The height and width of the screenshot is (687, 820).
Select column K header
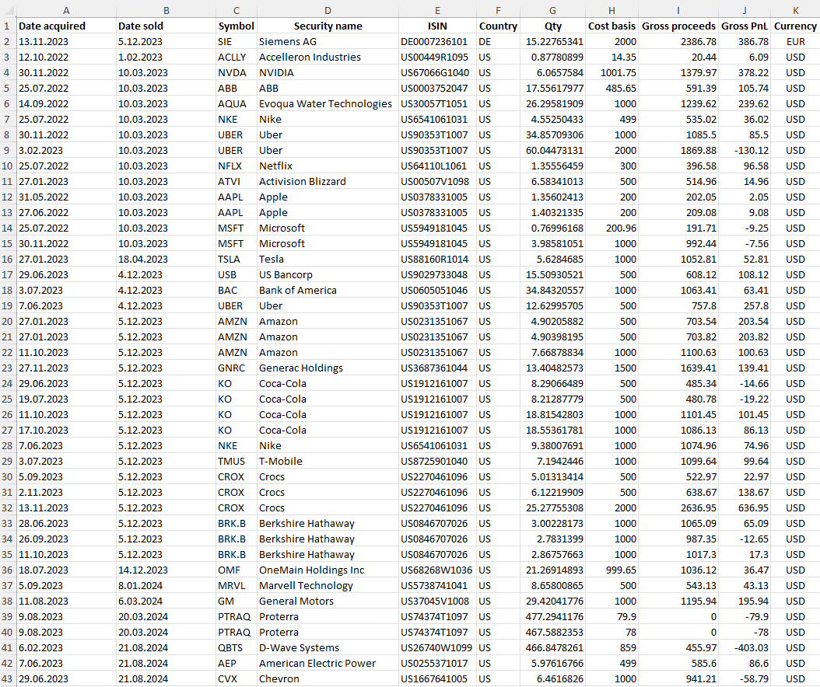795,10
